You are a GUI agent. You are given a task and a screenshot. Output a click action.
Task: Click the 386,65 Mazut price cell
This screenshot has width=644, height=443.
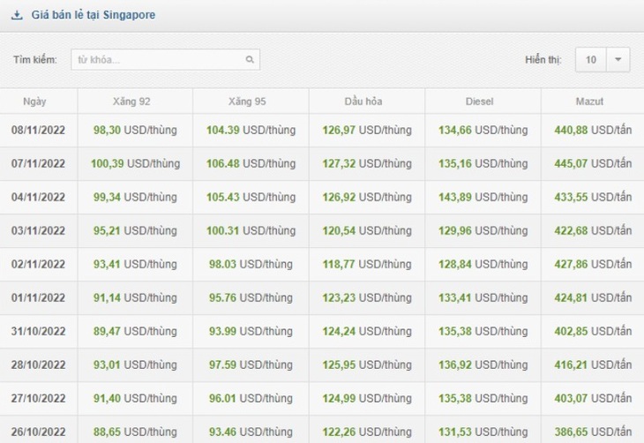593,432
